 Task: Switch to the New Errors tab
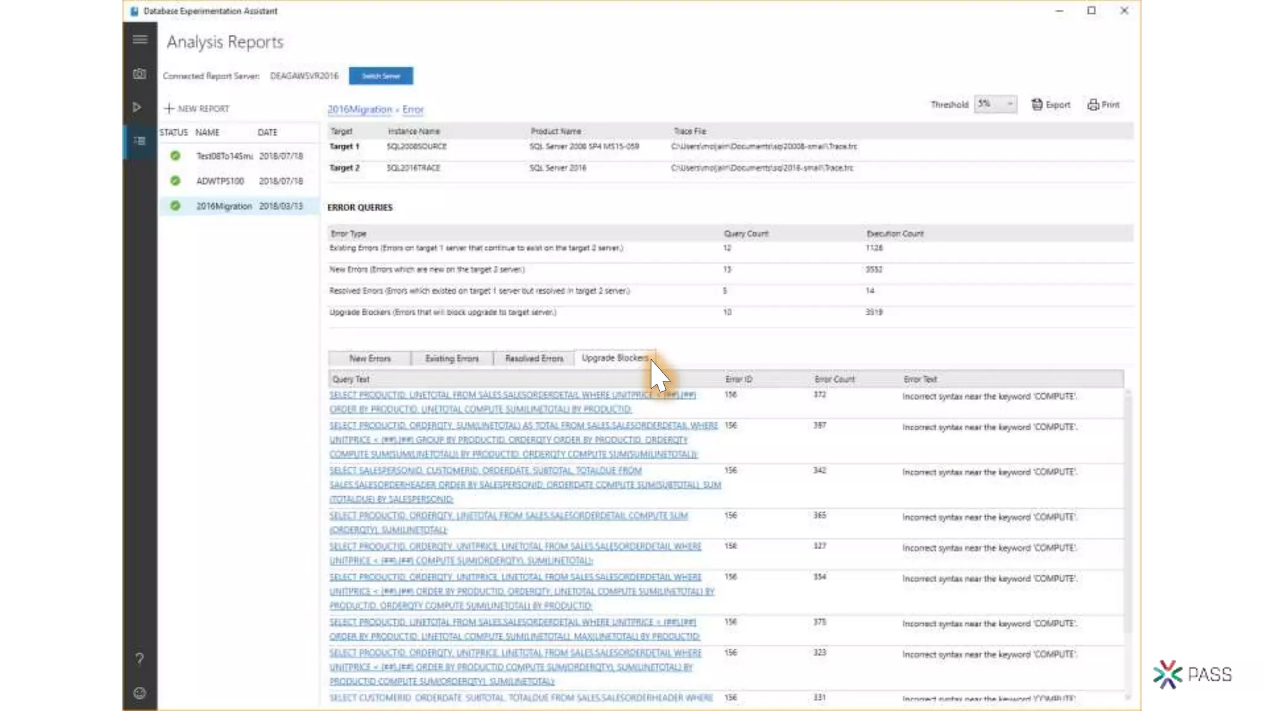coord(370,359)
